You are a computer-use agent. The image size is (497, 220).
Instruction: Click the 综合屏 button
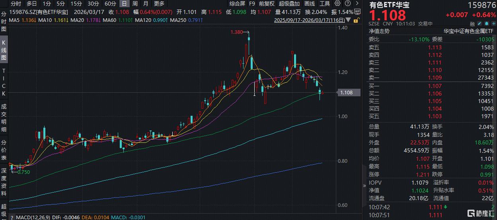238,4
